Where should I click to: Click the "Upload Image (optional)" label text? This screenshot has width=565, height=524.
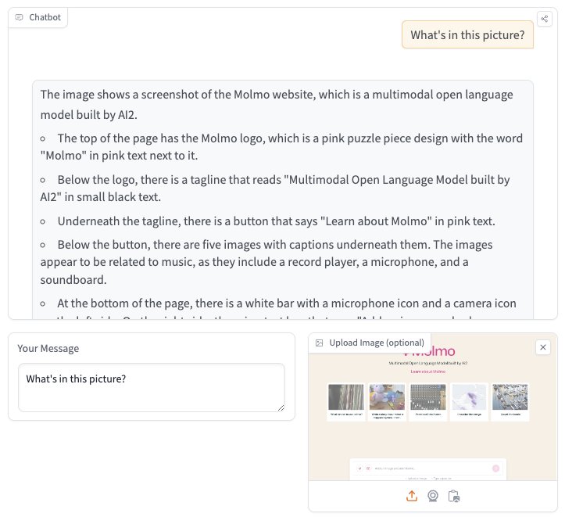point(377,343)
